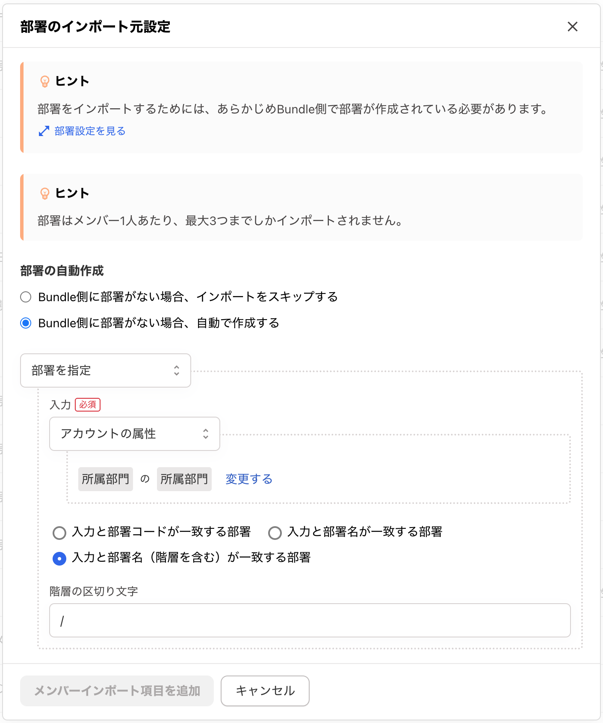This screenshot has height=723, width=603.
Task: Click the 変更する link
Action: pos(249,479)
